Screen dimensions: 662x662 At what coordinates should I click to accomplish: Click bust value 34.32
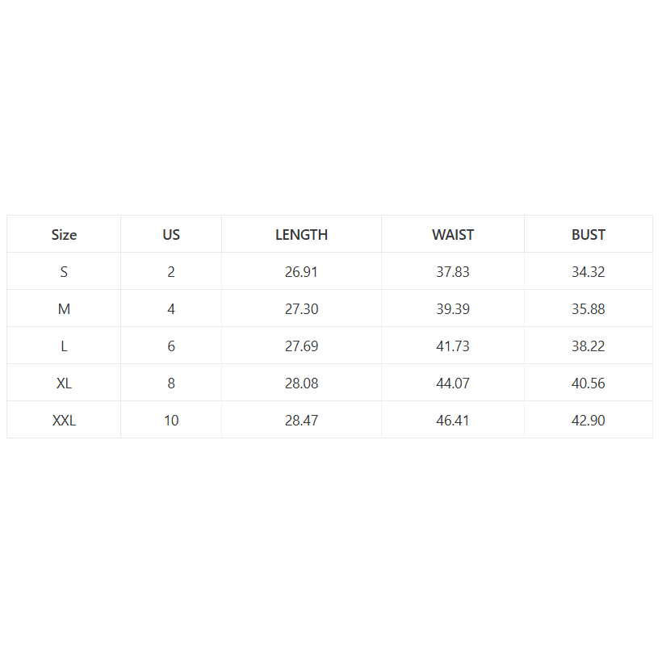589,271
